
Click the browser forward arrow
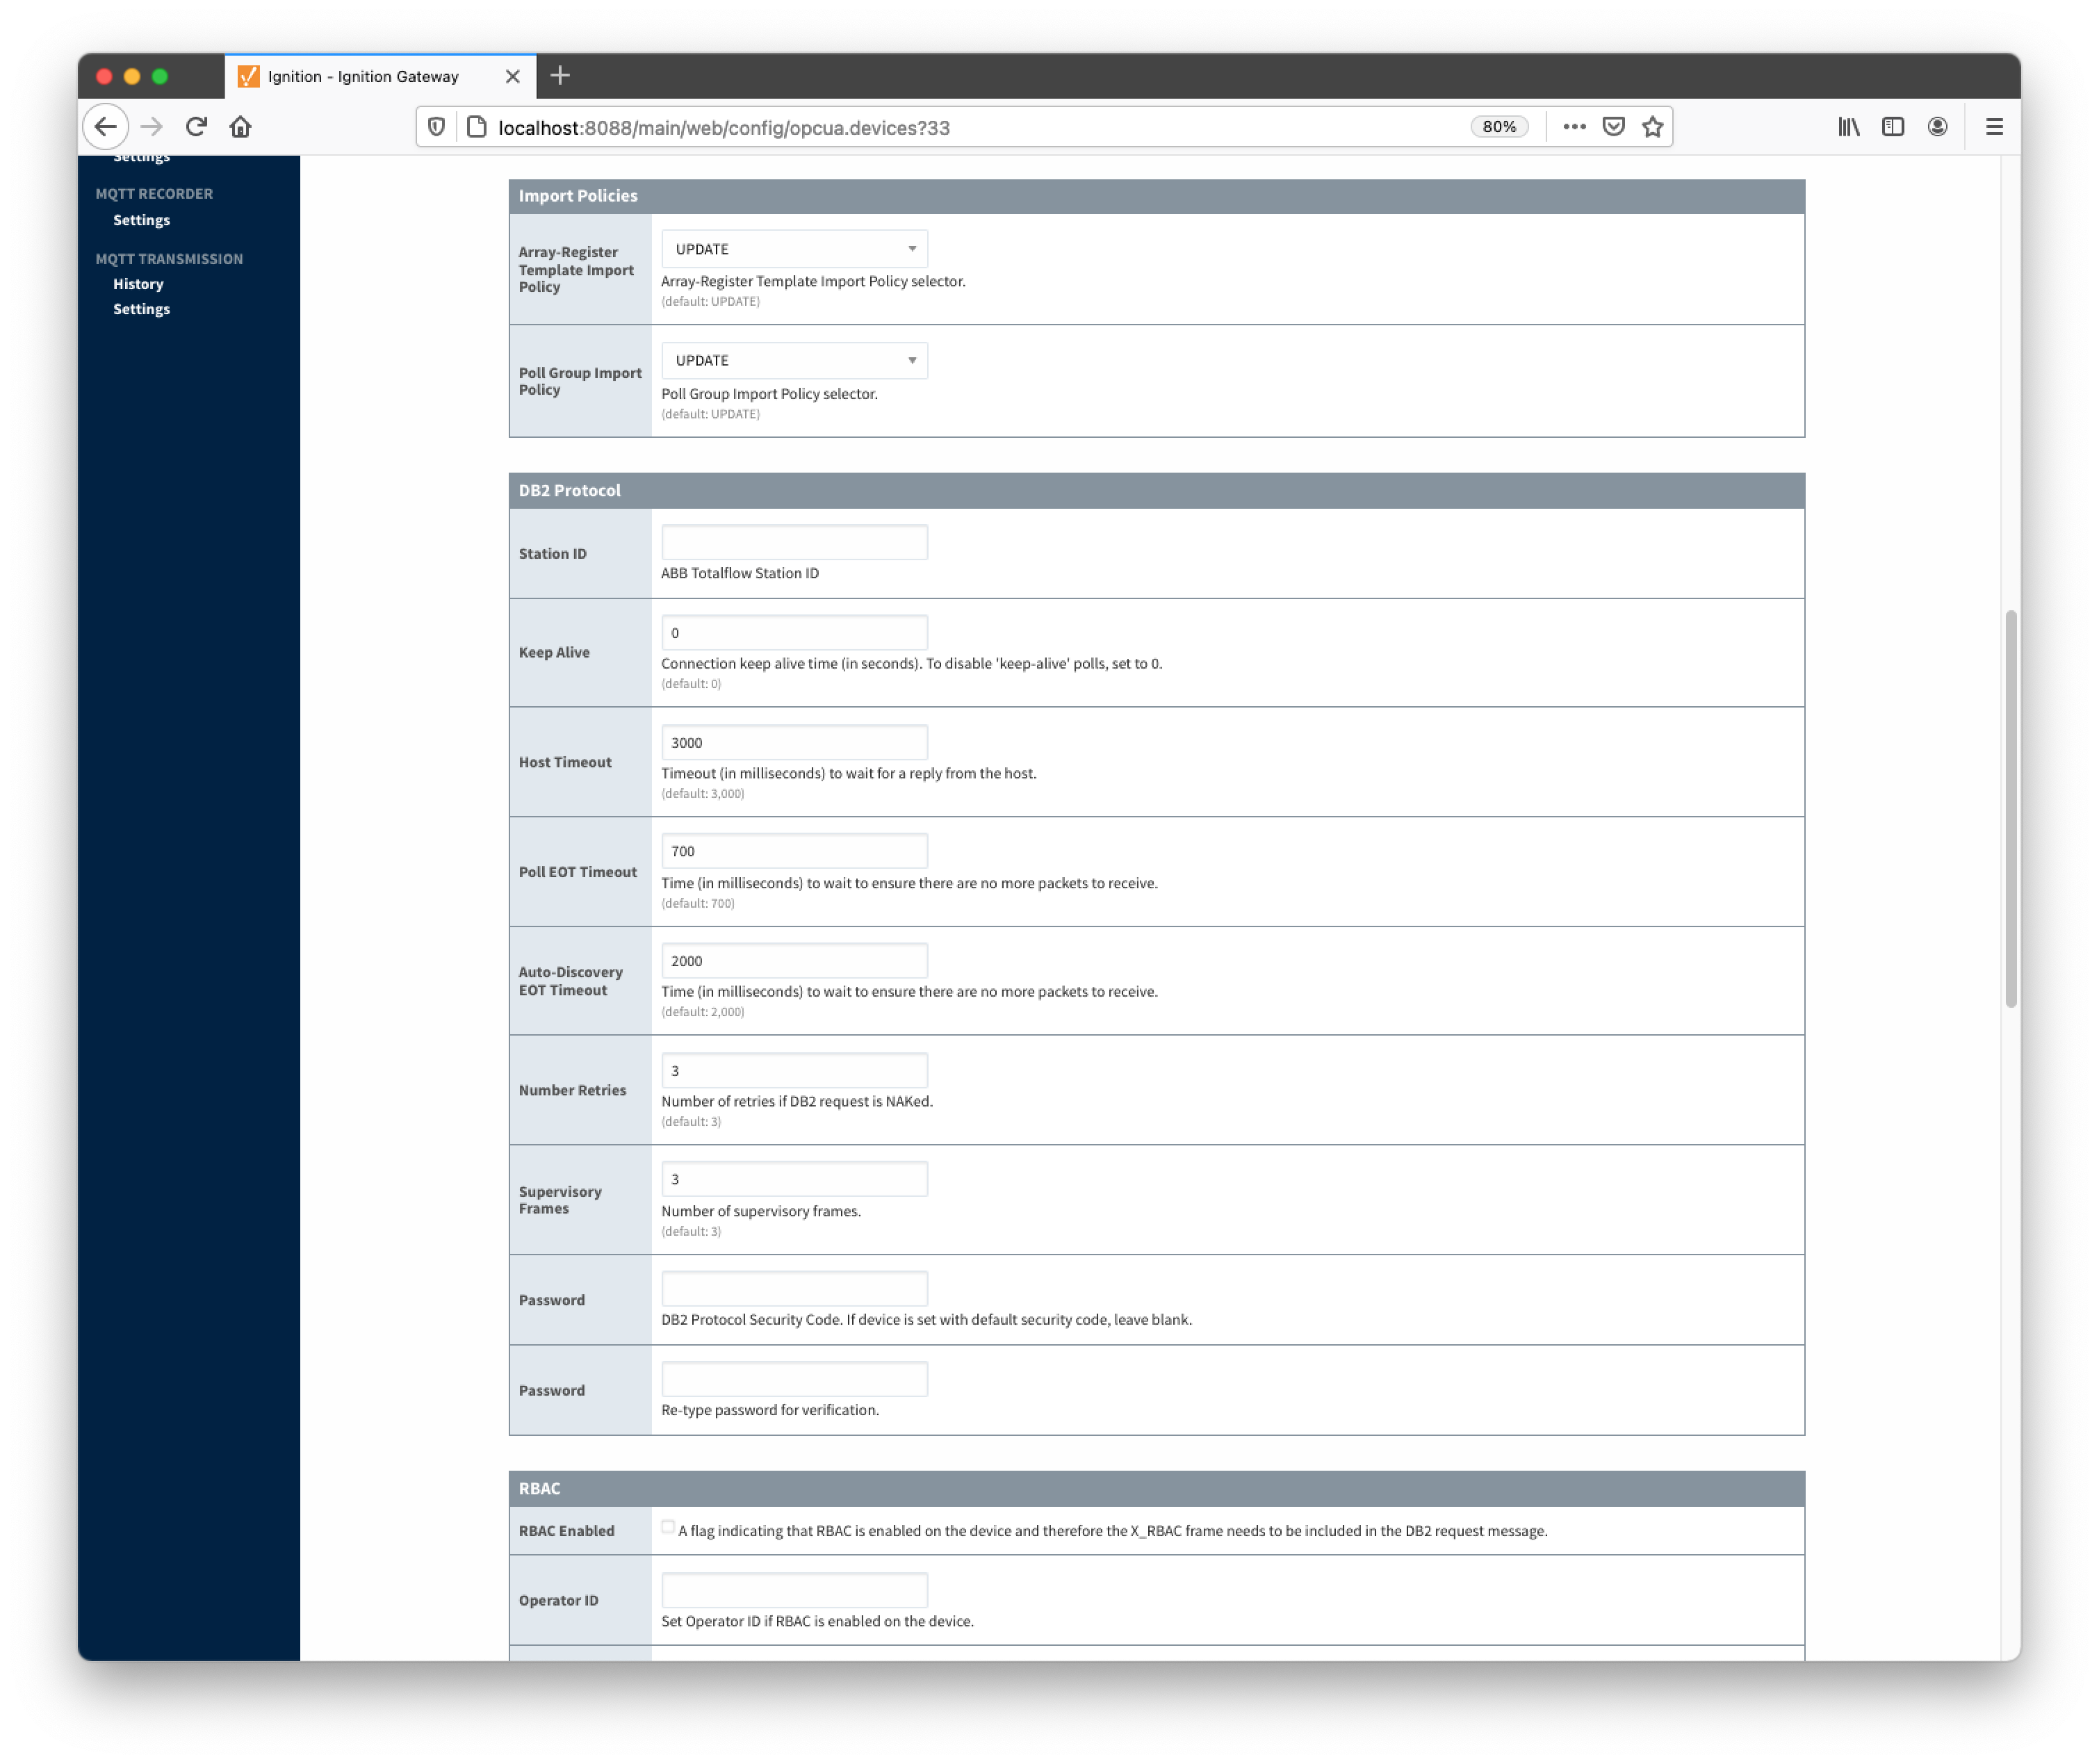[x=151, y=127]
